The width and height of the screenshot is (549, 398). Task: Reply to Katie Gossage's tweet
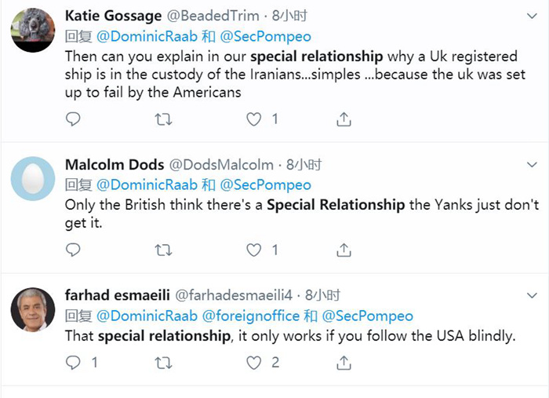tap(73, 119)
